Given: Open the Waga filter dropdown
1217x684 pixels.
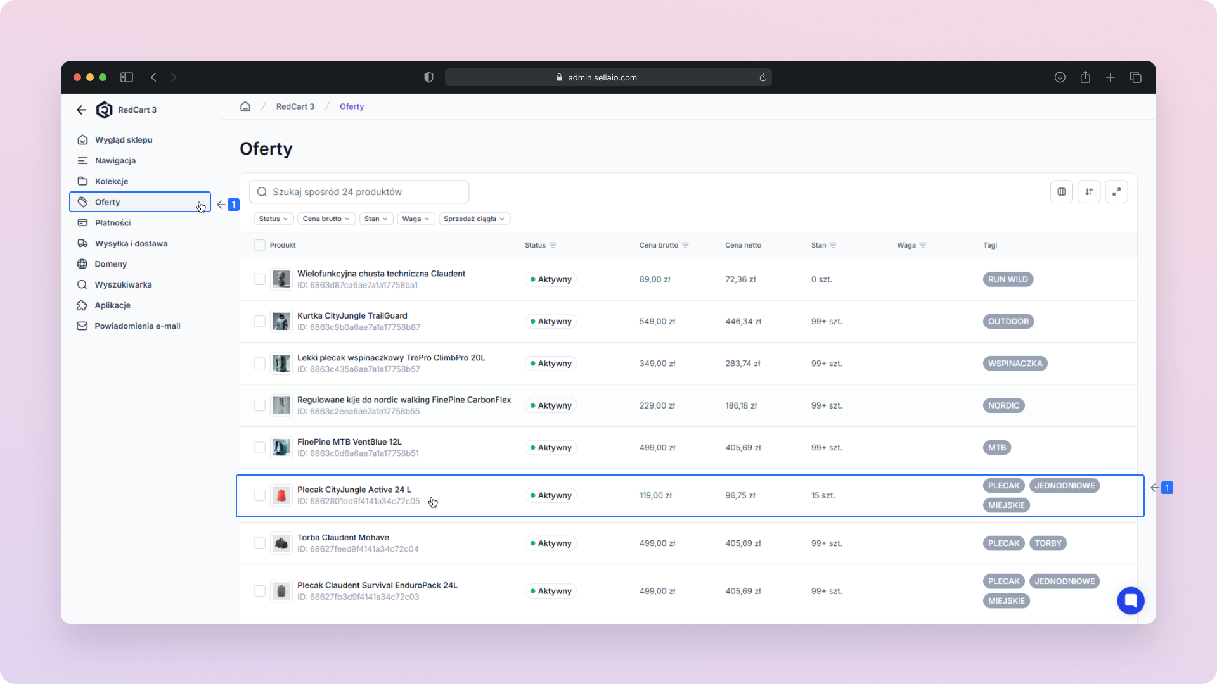Looking at the screenshot, I should pyautogui.click(x=415, y=218).
